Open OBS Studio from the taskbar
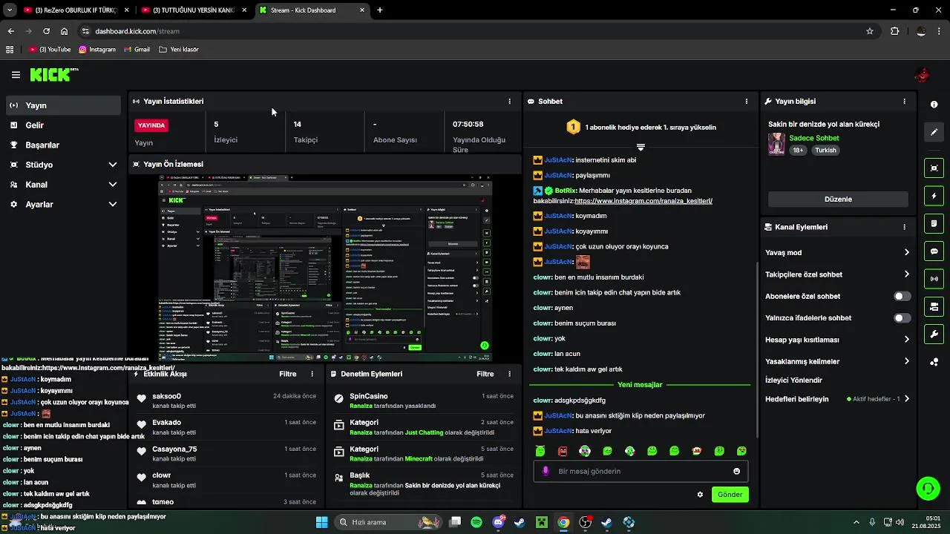Viewport: 950px width, 534px height. click(x=585, y=522)
